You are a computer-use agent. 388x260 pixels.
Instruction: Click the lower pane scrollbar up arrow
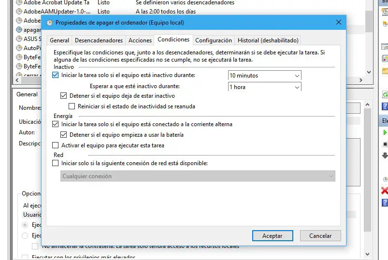click(x=367, y=105)
